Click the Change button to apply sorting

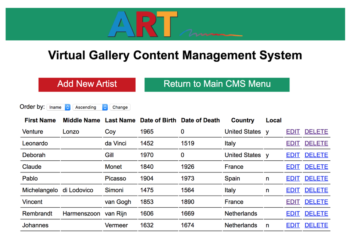tap(120, 107)
